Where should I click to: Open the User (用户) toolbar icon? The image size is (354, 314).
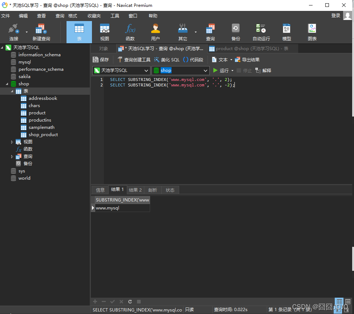tap(155, 32)
